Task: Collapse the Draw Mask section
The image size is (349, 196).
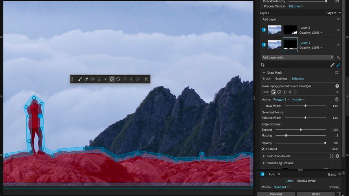Action: coord(264,73)
